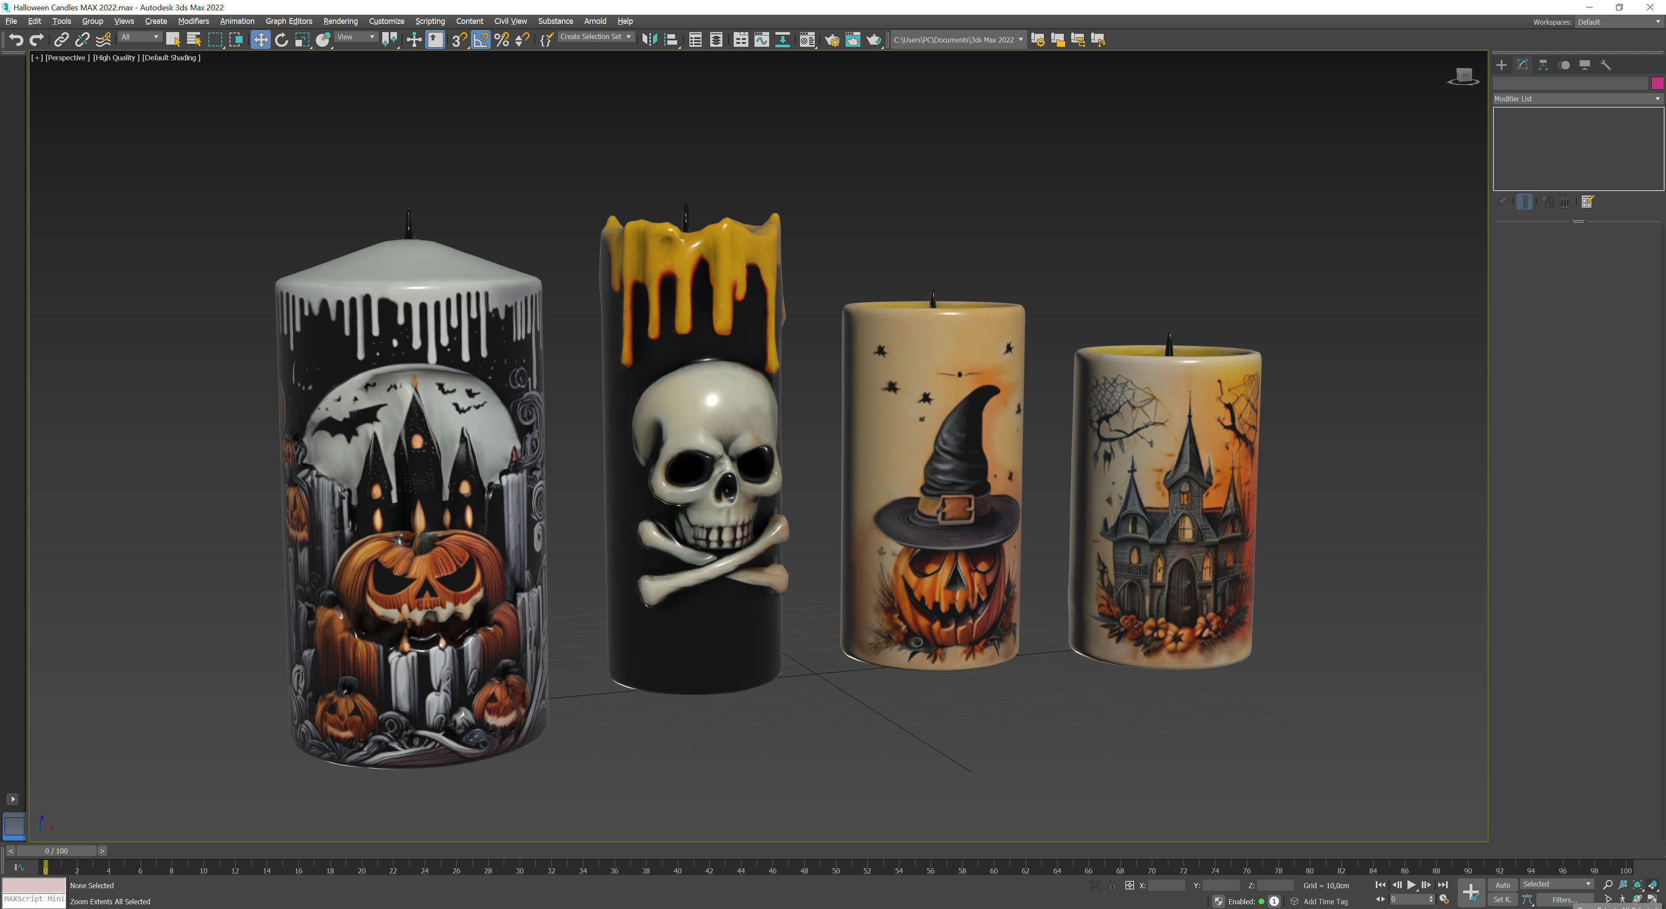Screen dimensions: 1666x909
Task: Switch to Create command panel tab
Action: pyautogui.click(x=1502, y=65)
